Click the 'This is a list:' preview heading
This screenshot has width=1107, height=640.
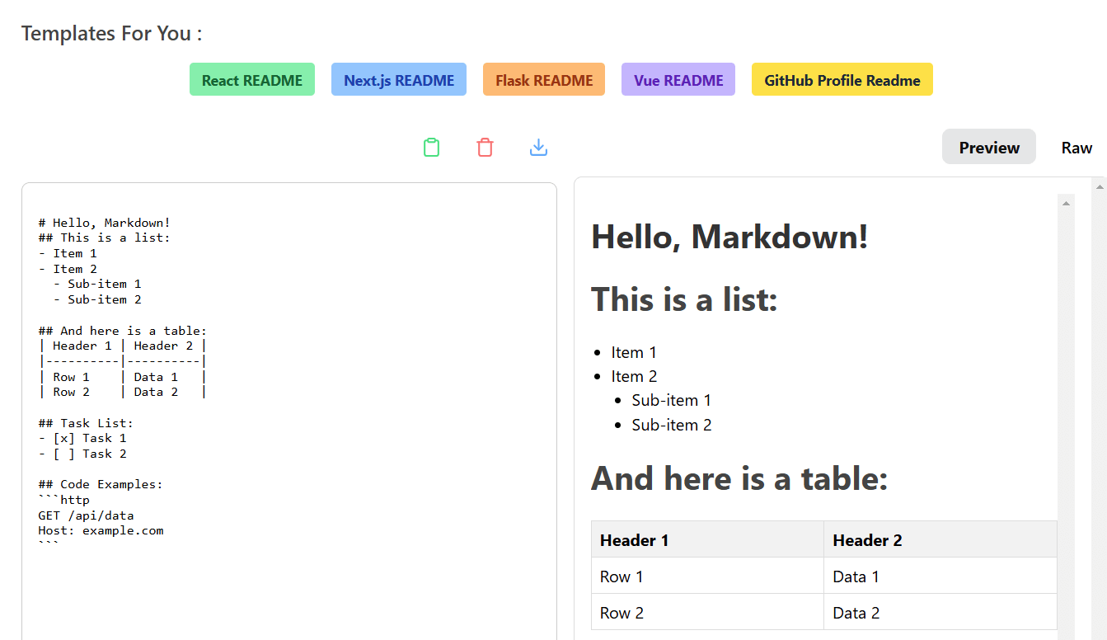(684, 299)
